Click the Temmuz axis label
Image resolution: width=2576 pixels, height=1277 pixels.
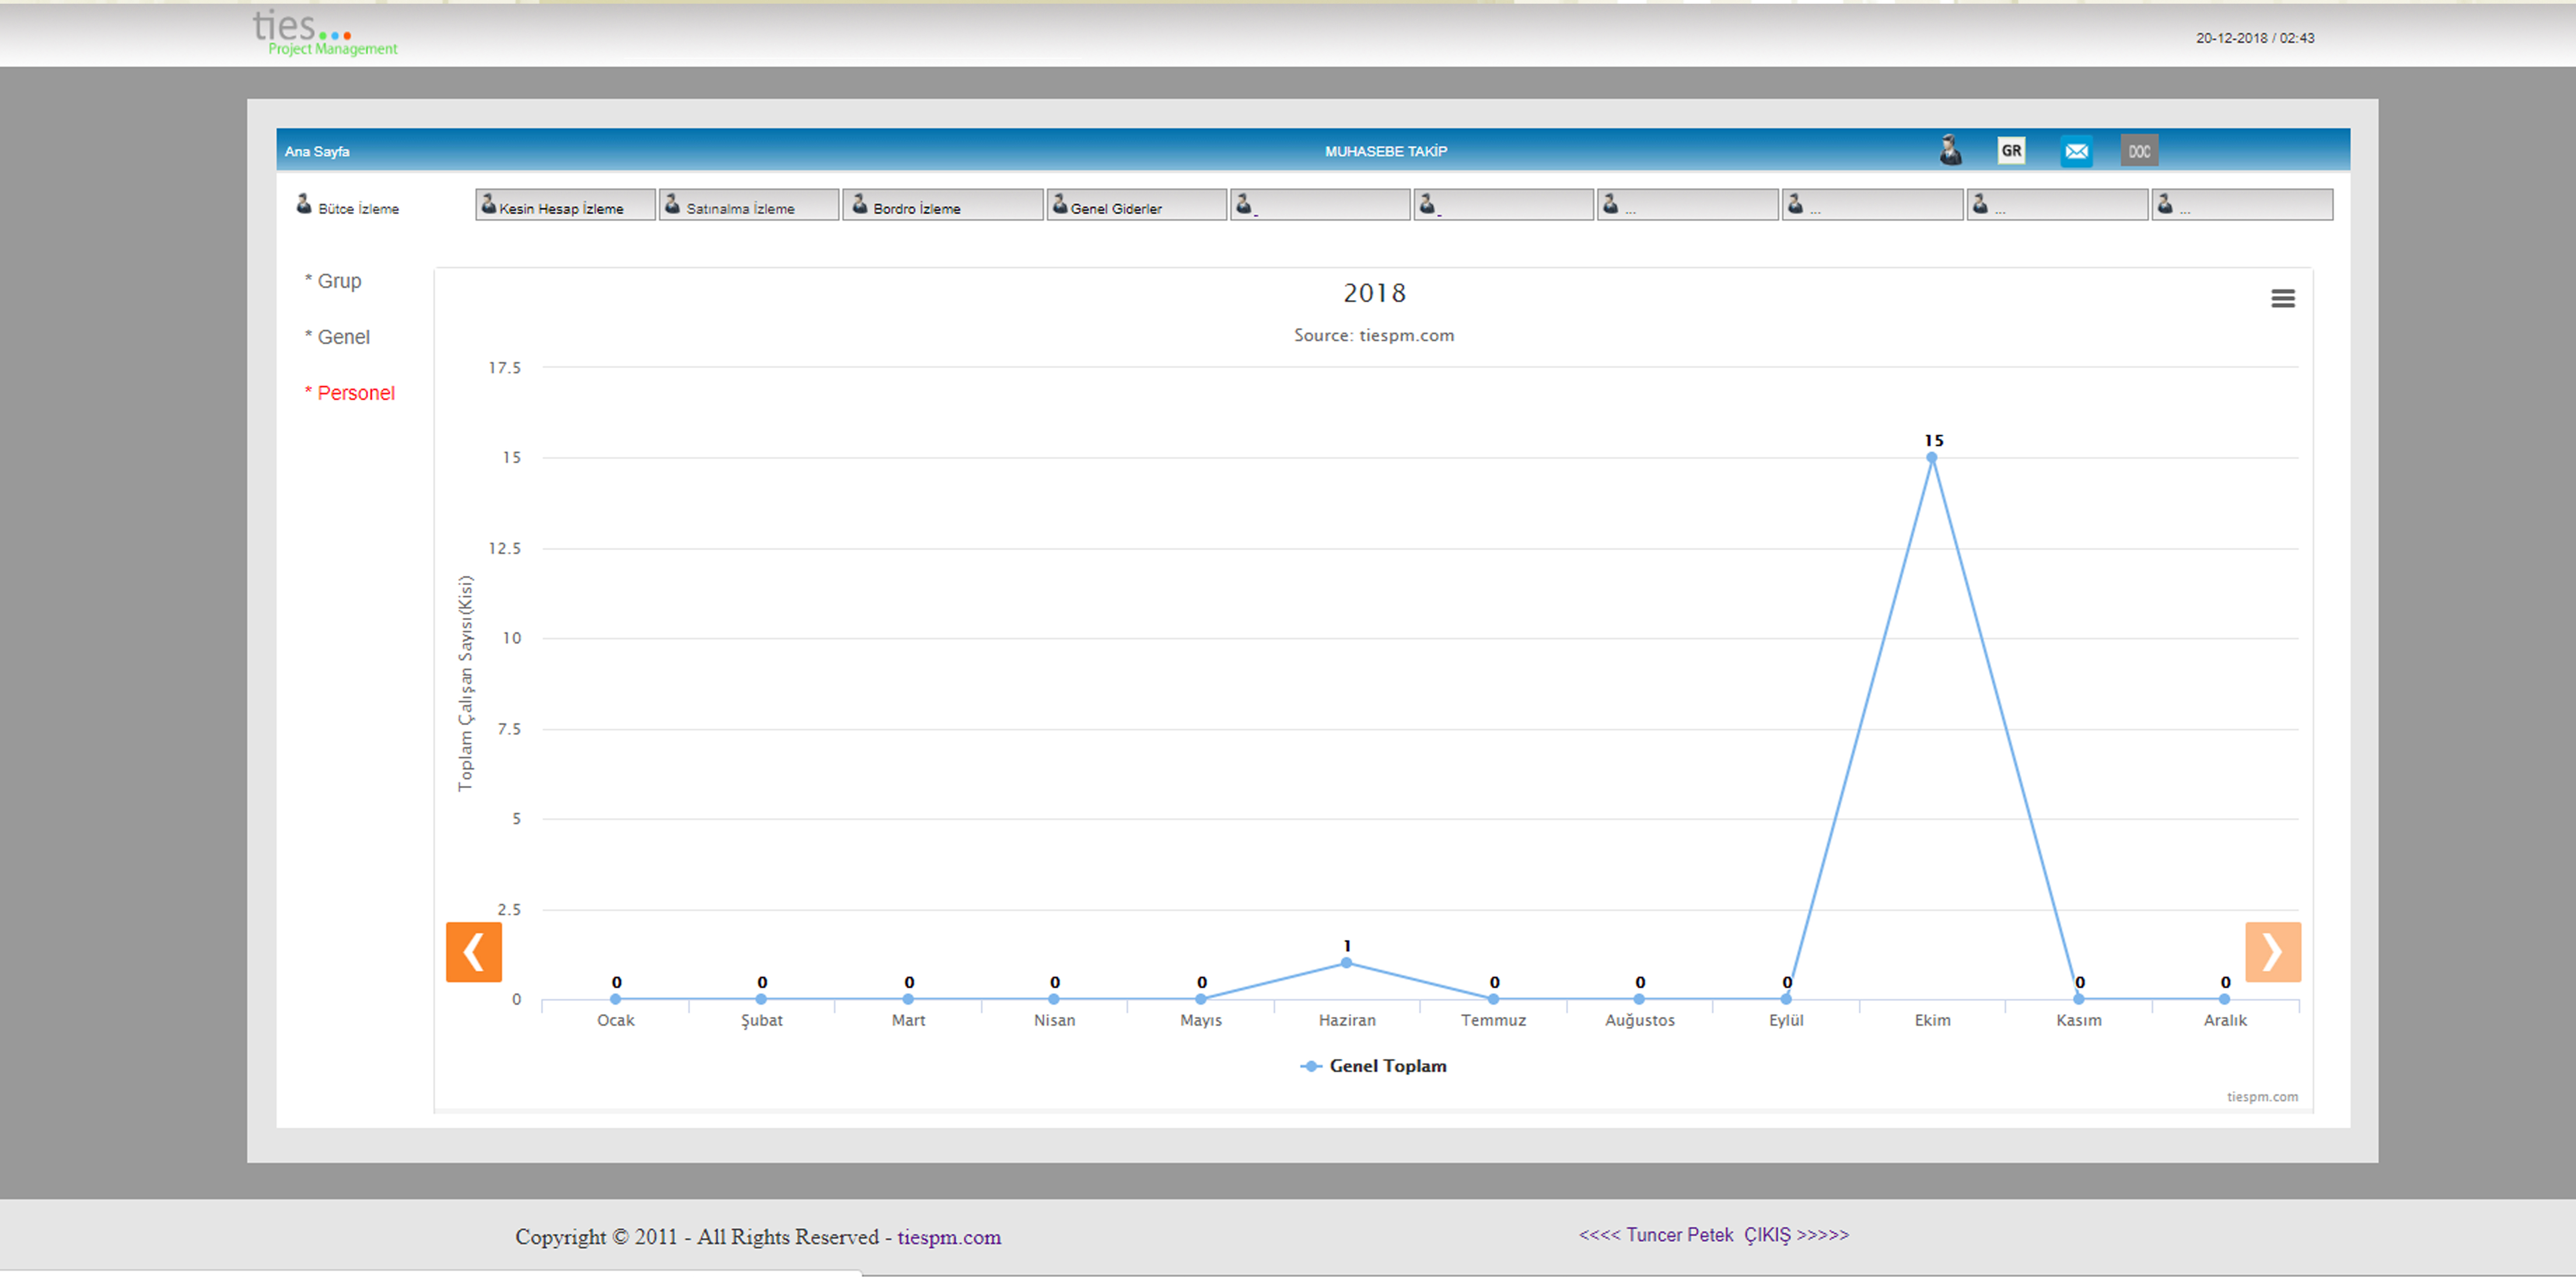[1493, 1020]
